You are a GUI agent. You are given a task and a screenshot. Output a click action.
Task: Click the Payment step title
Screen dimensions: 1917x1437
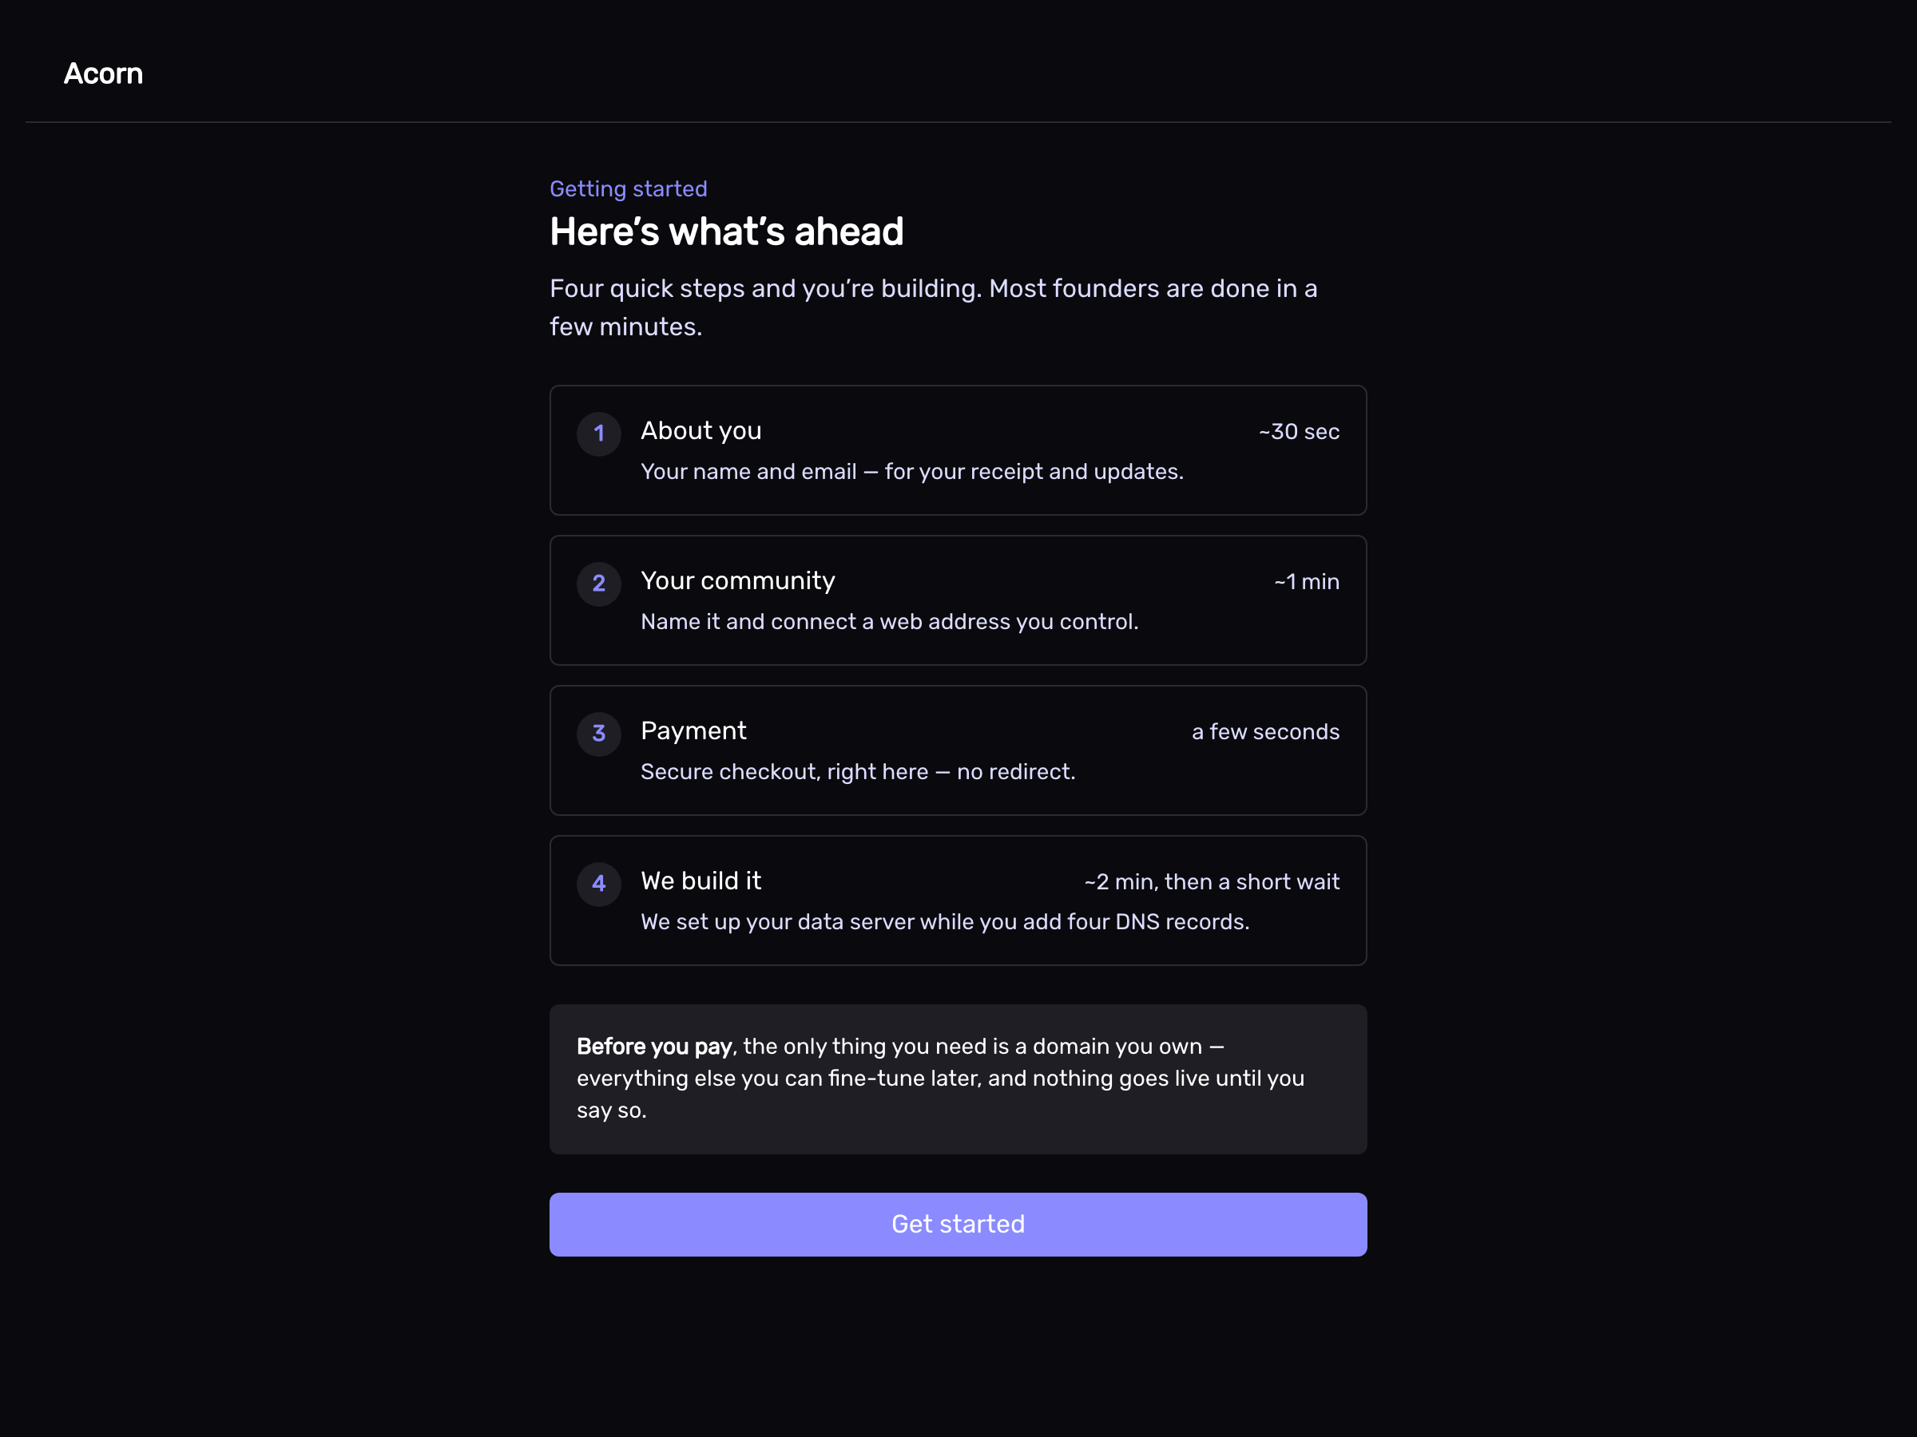[693, 731]
